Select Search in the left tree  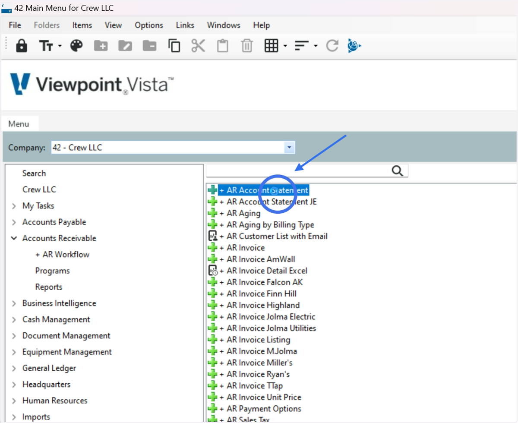[34, 173]
